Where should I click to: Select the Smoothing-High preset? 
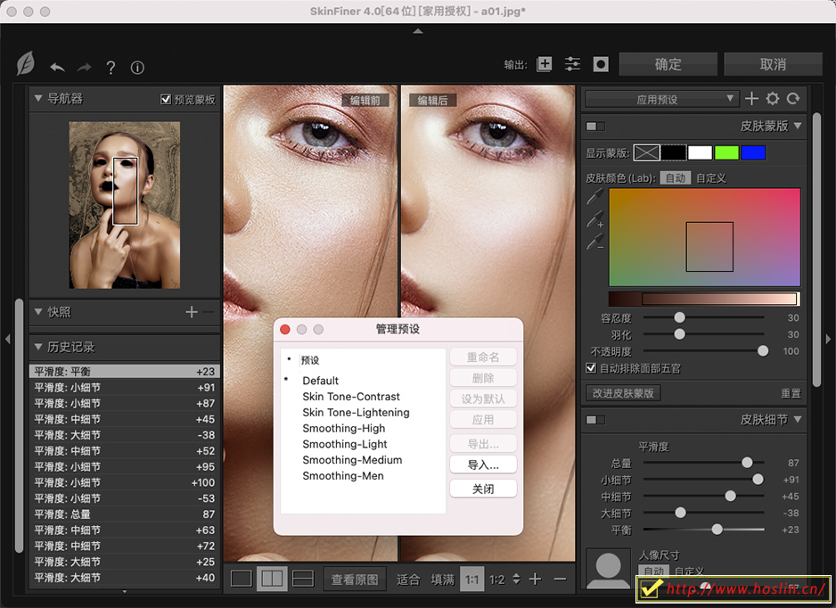[x=343, y=428]
